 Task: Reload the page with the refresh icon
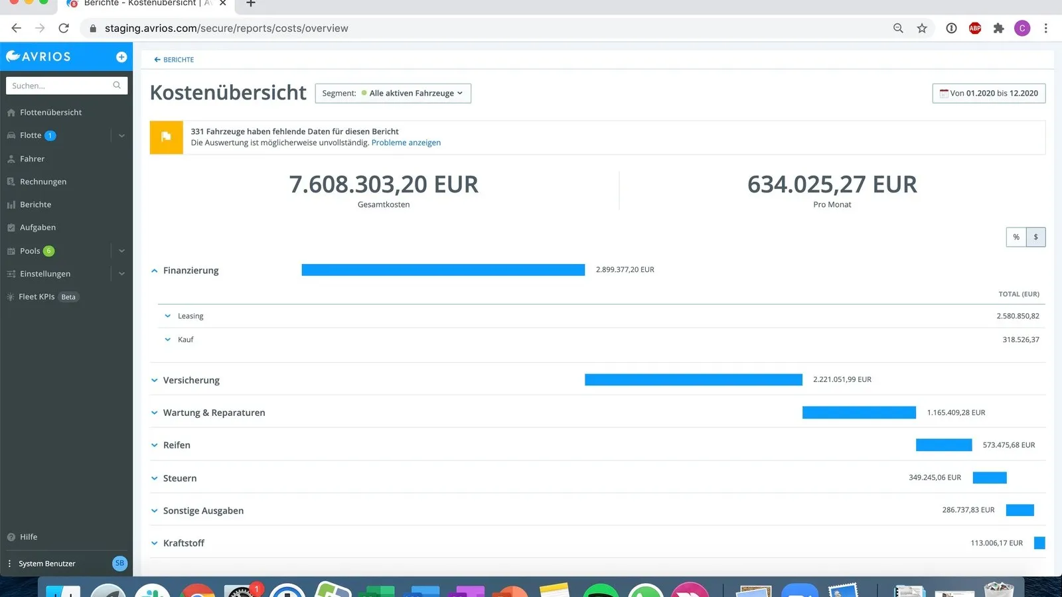tap(64, 29)
